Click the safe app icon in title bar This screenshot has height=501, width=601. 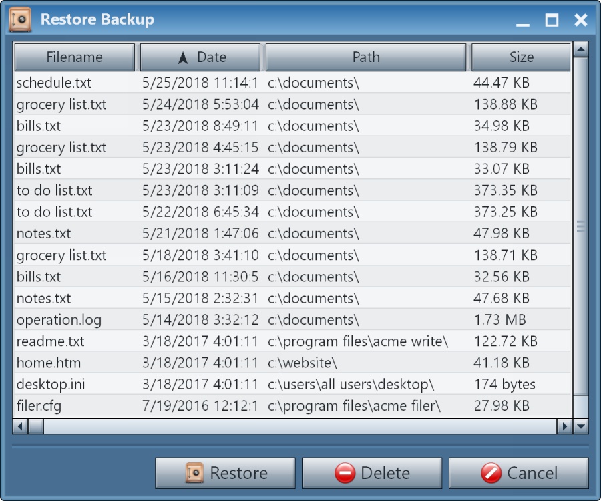[20, 19]
